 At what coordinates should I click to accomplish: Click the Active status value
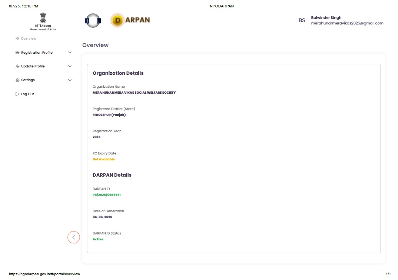tap(98, 239)
